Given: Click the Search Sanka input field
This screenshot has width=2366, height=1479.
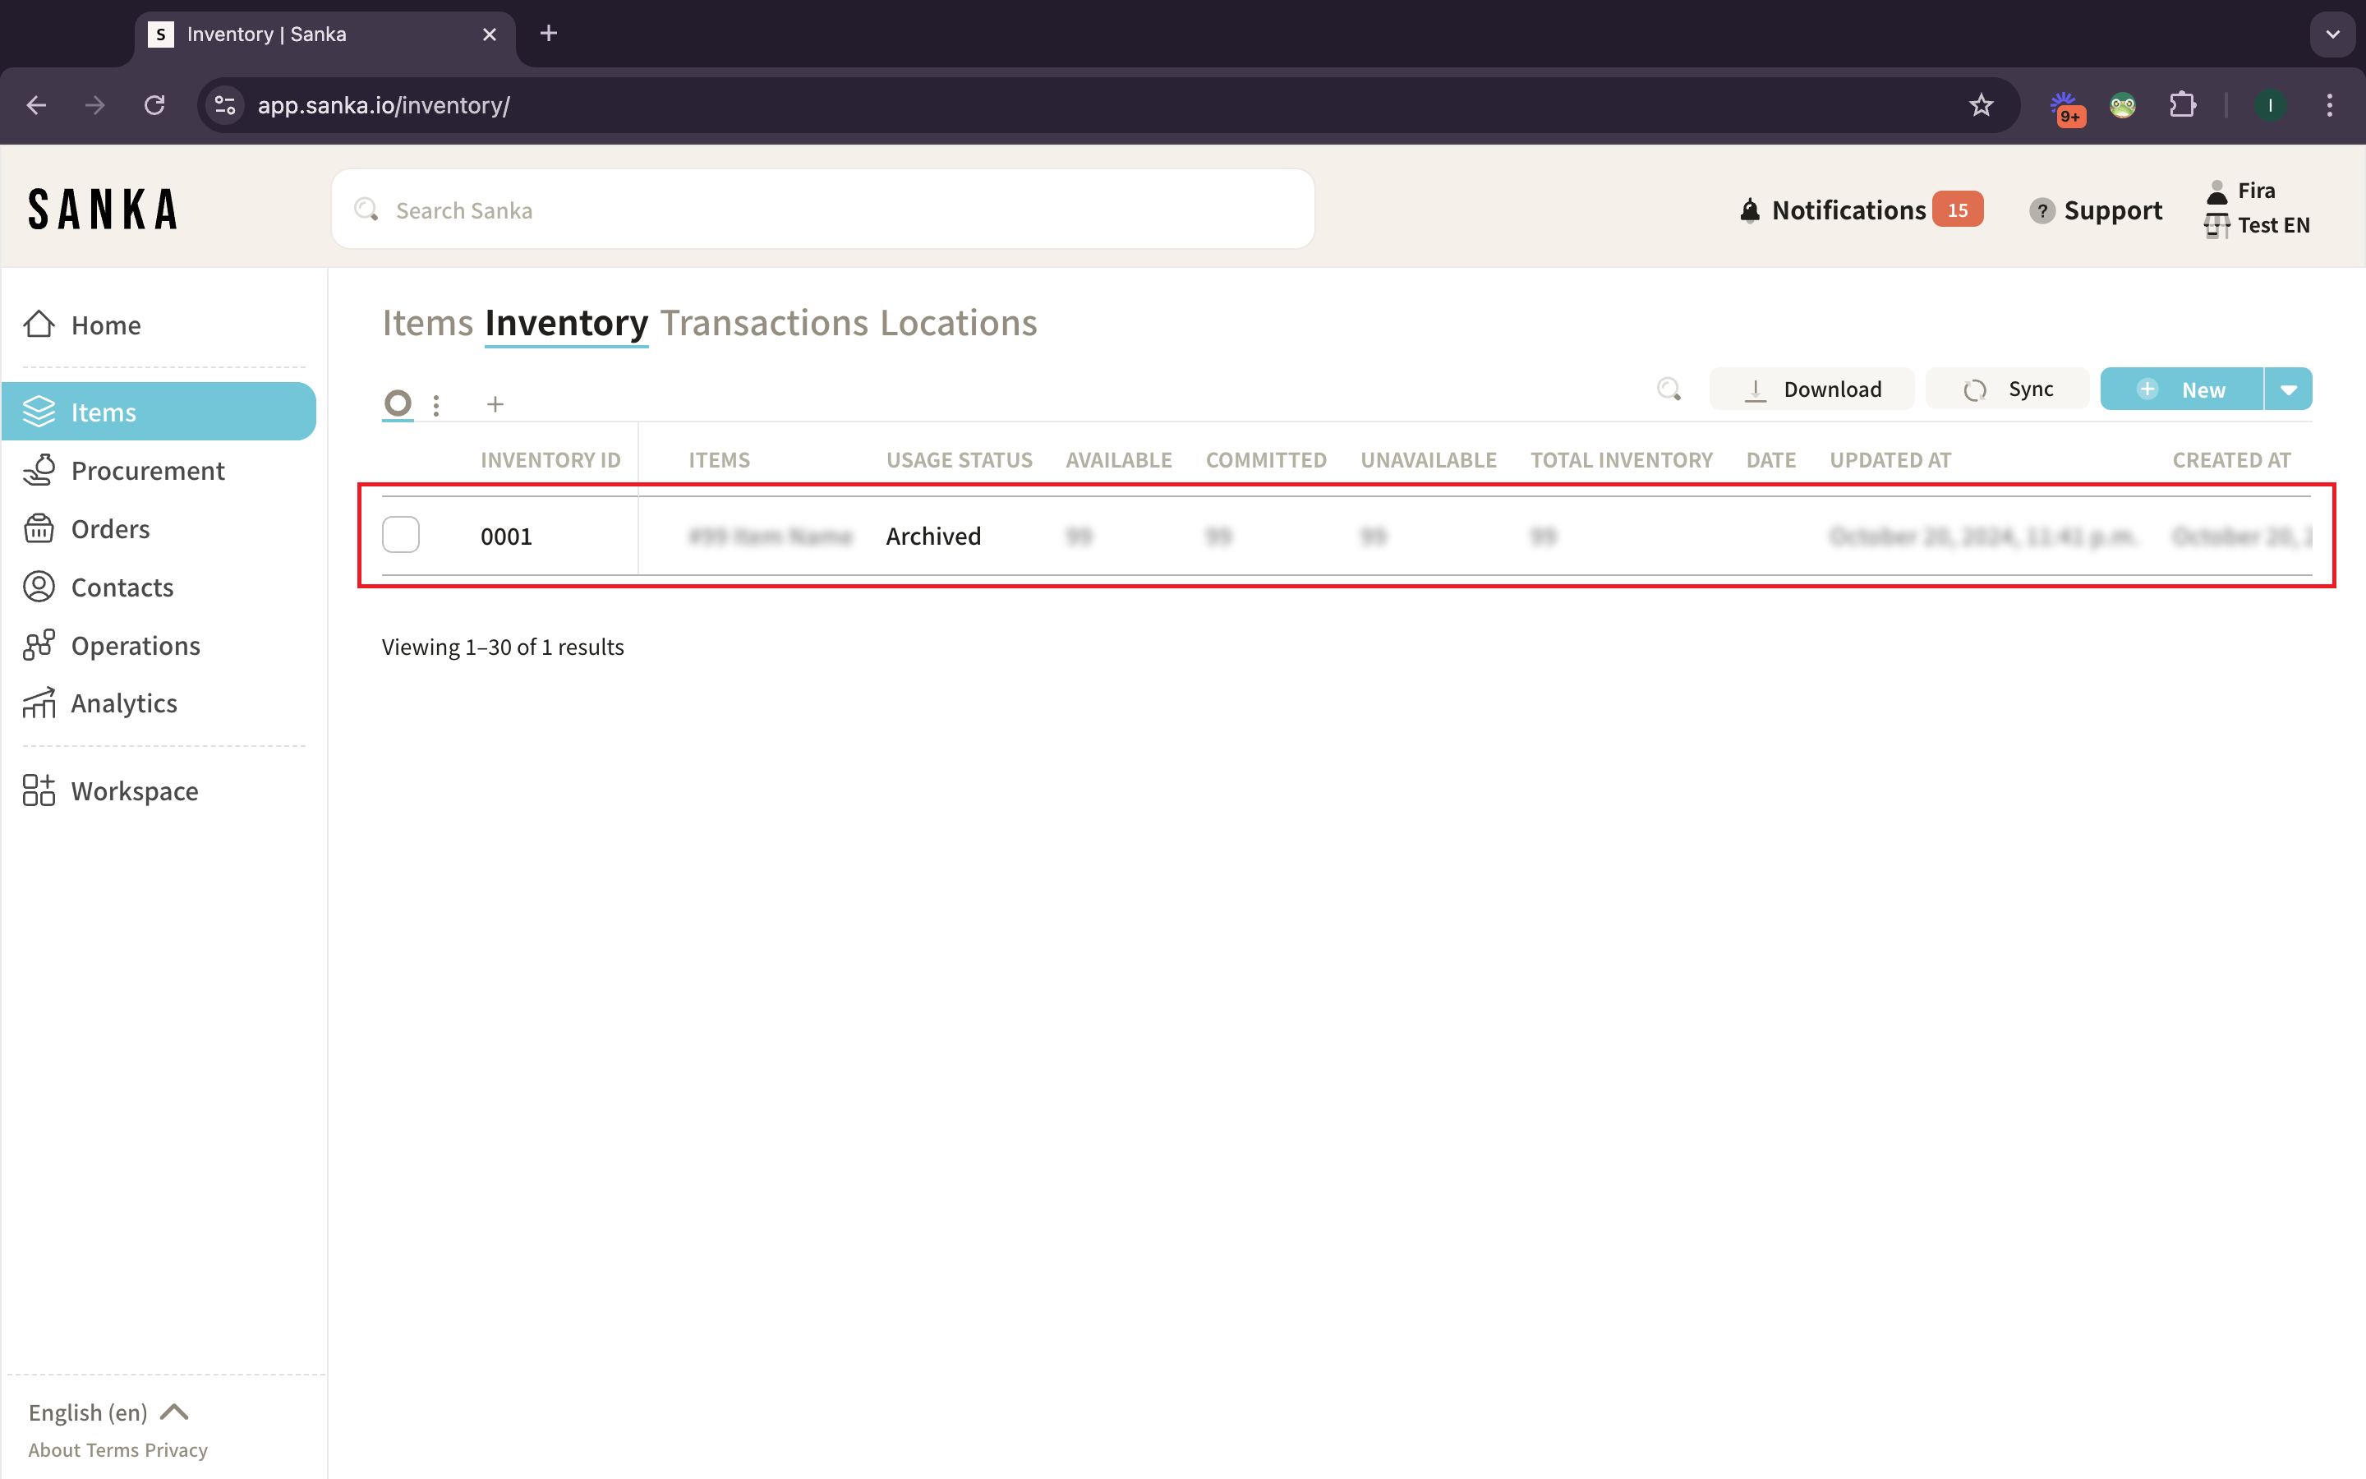Looking at the screenshot, I should (x=823, y=210).
